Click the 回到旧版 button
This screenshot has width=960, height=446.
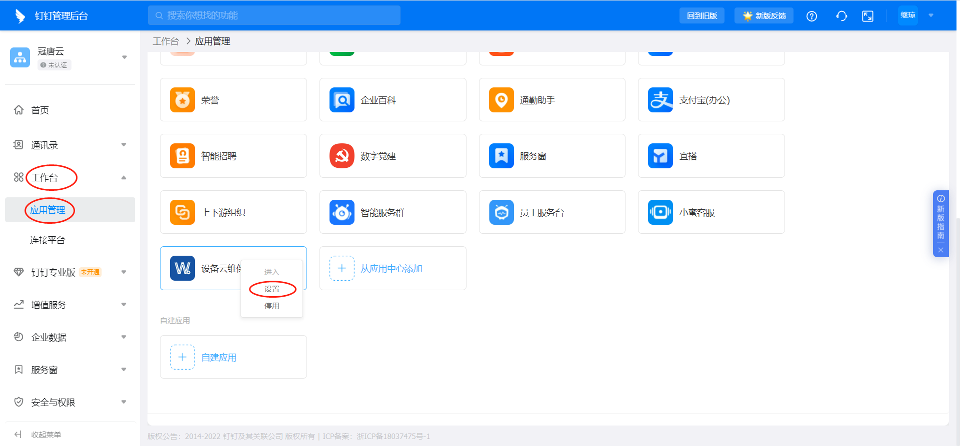[702, 15]
